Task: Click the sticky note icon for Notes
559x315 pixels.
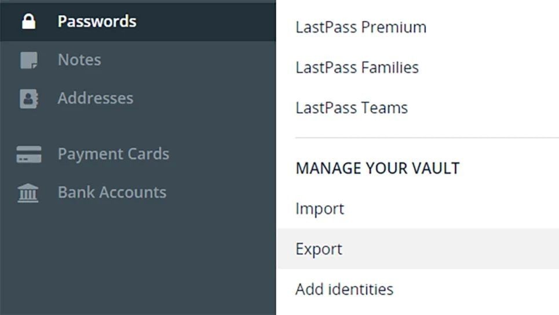Action: [29, 60]
